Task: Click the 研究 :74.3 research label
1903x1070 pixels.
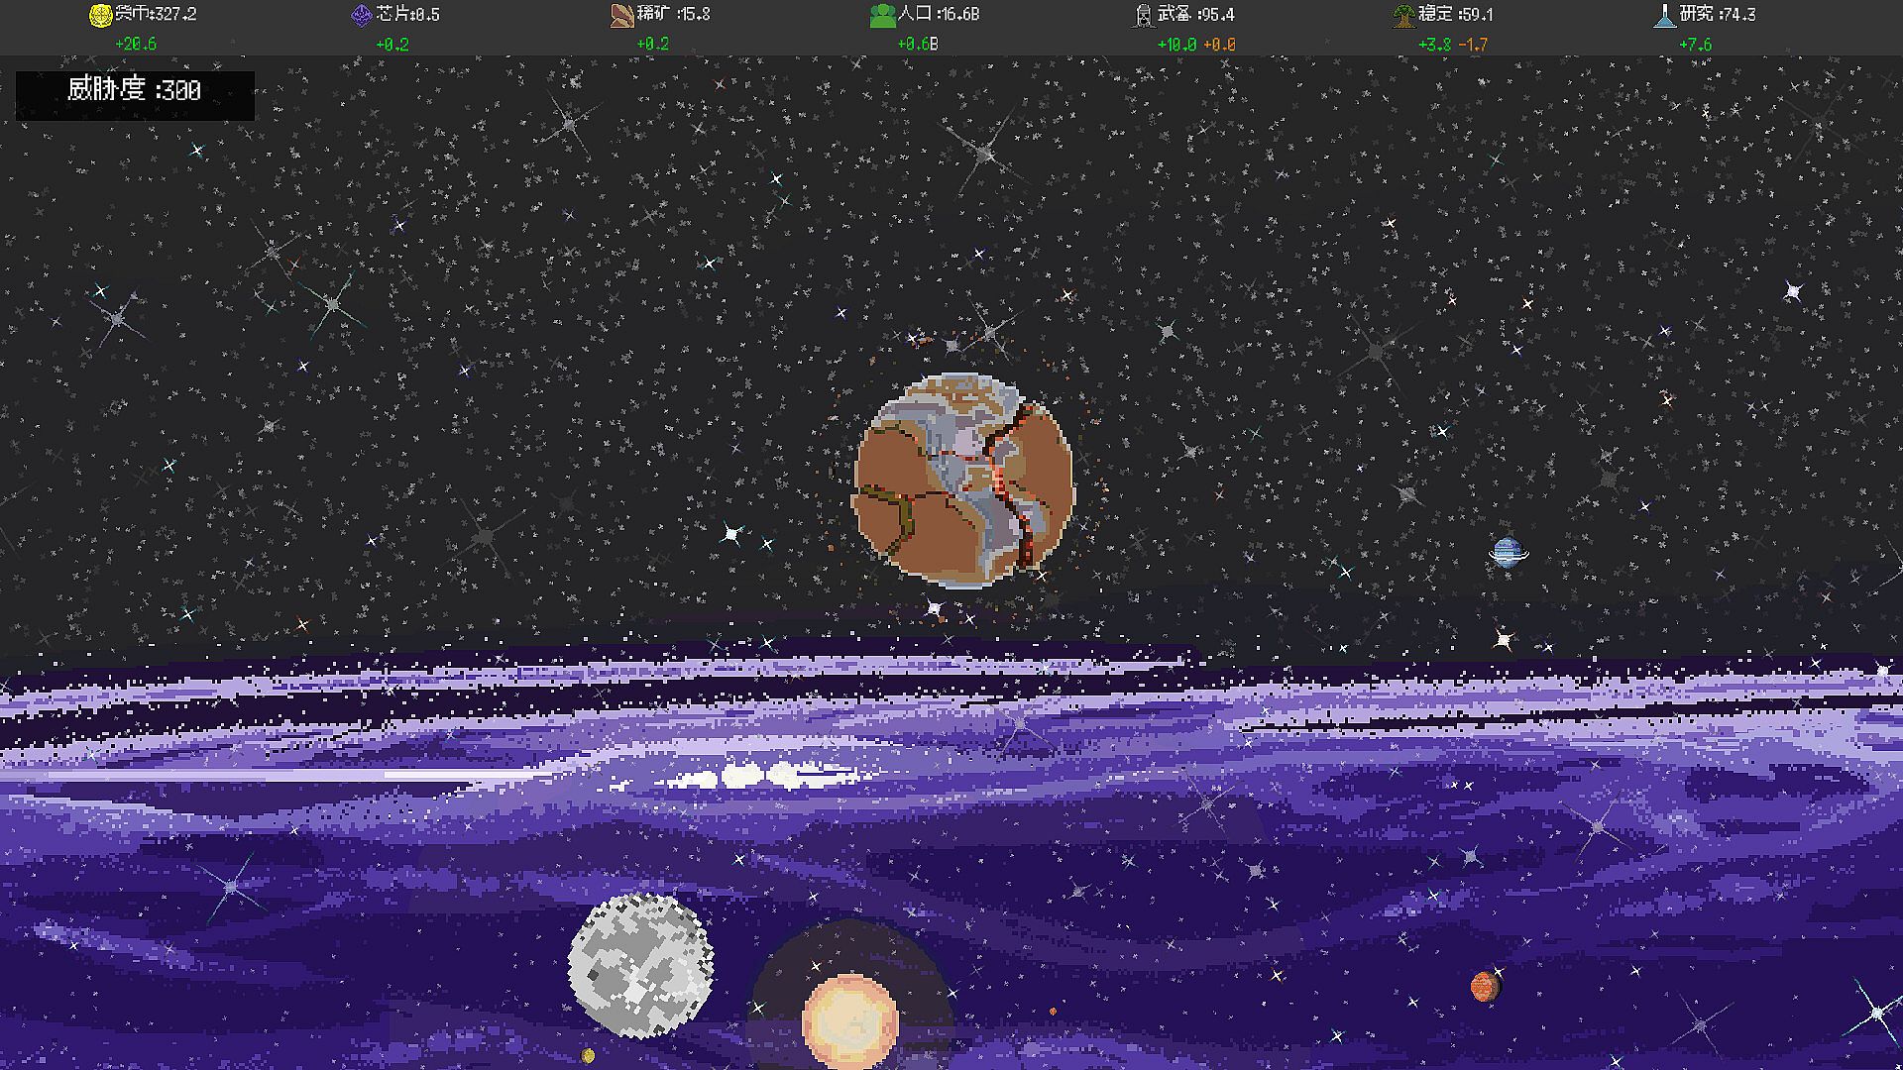Action: (1718, 14)
